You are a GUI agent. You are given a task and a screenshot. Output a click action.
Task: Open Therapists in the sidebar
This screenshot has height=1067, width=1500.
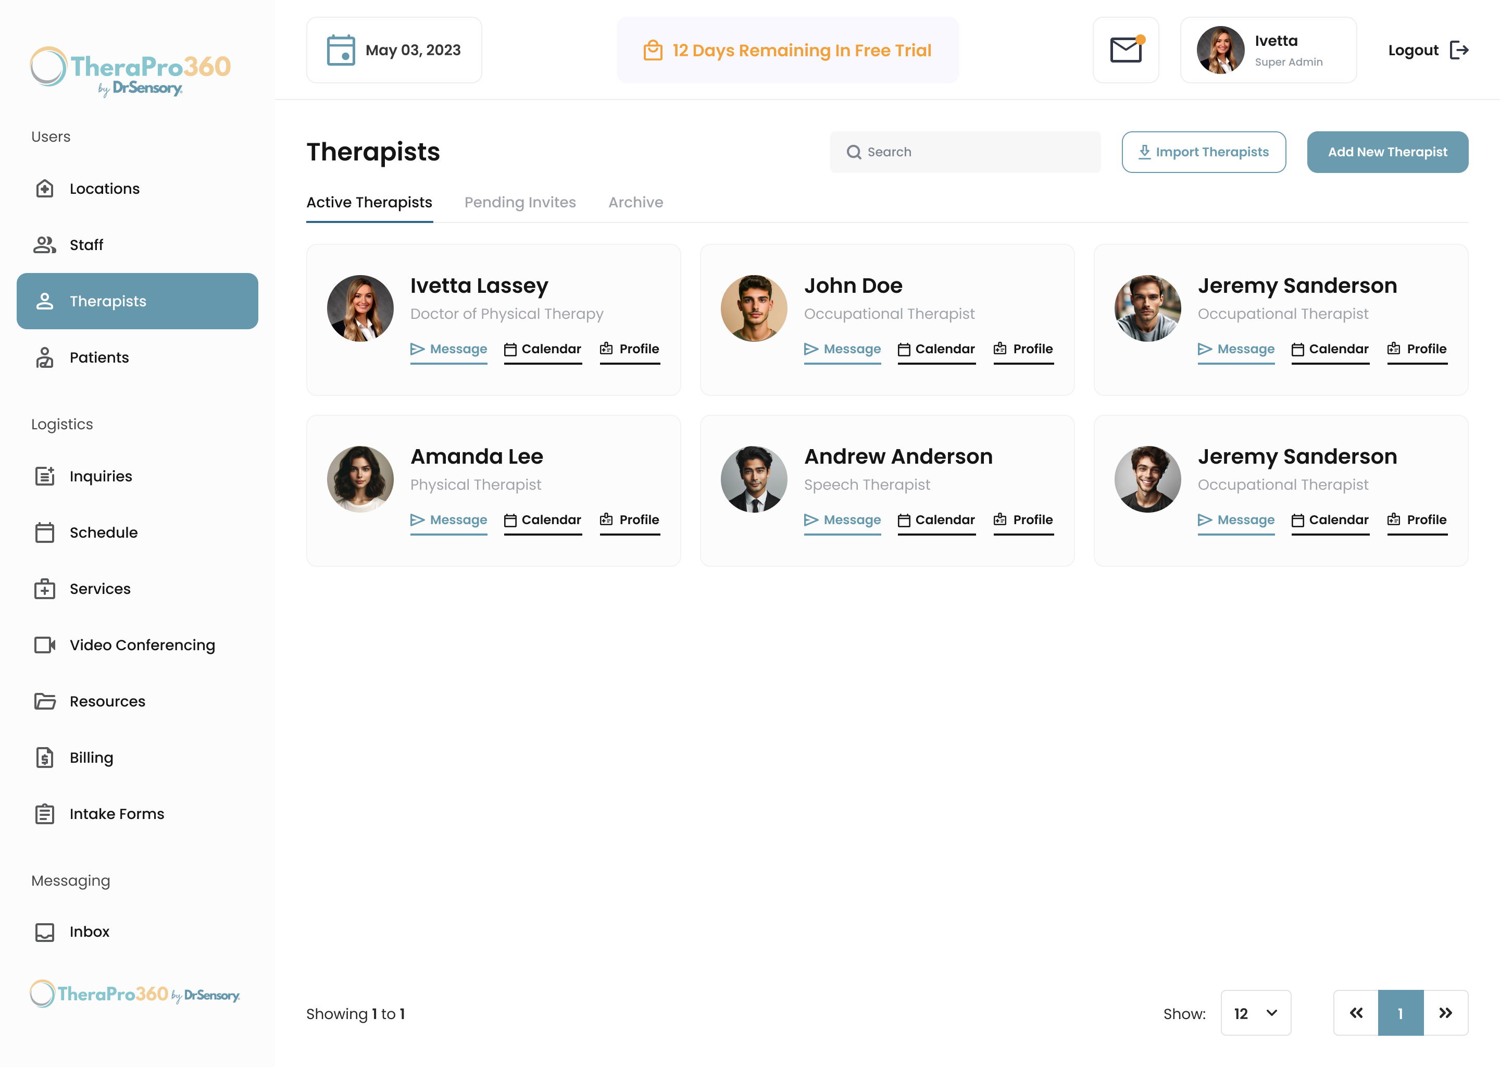137,301
